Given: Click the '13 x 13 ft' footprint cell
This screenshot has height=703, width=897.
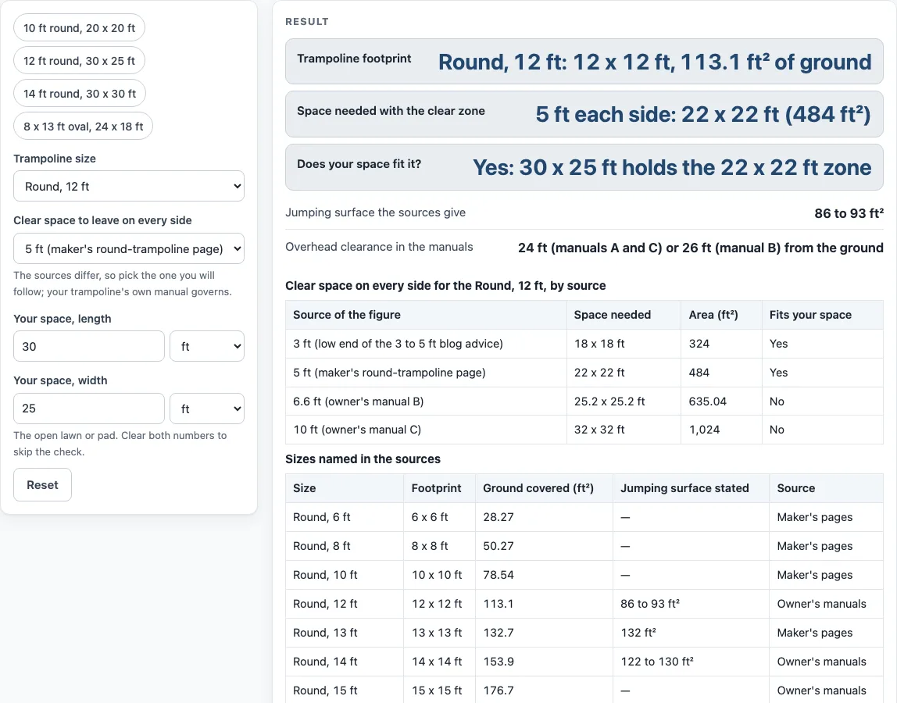Looking at the screenshot, I should point(440,633).
